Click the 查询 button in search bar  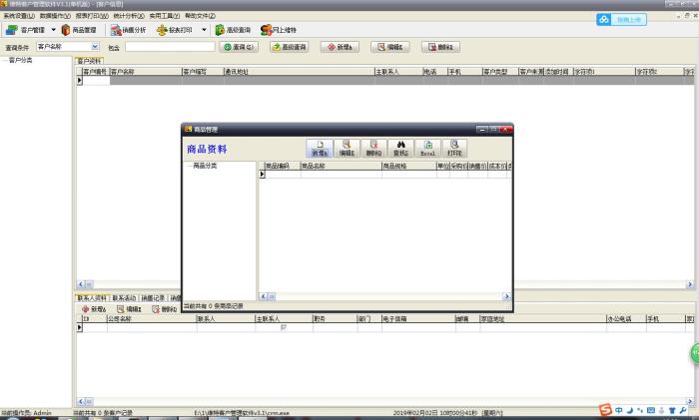click(239, 46)
